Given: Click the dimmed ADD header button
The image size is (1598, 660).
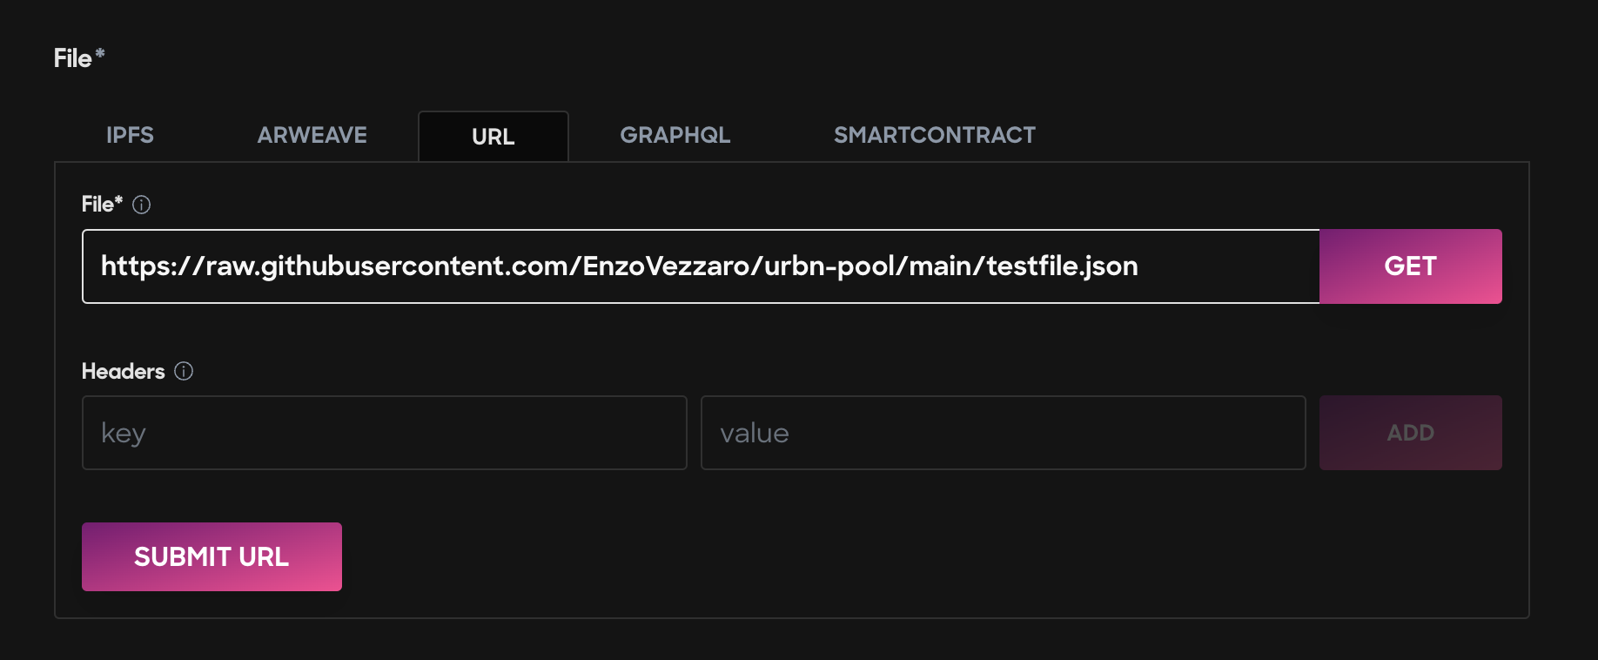Looking at the screenshot, I should 1410,433.
